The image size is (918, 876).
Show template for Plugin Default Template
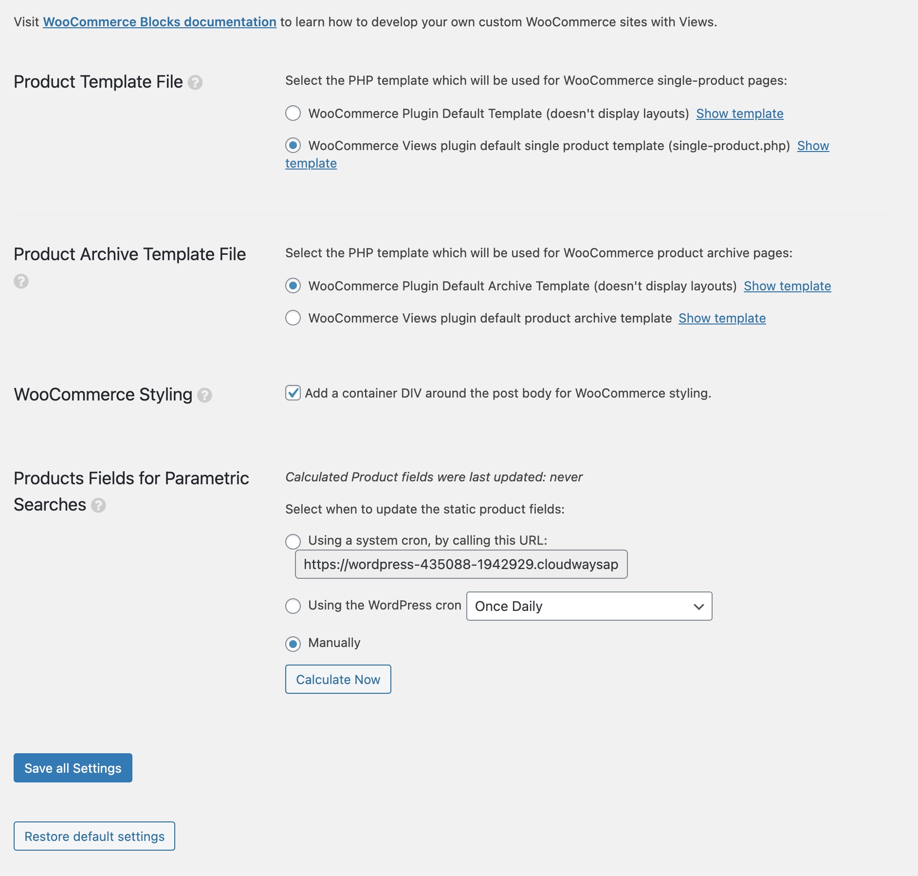click(739, 114)
